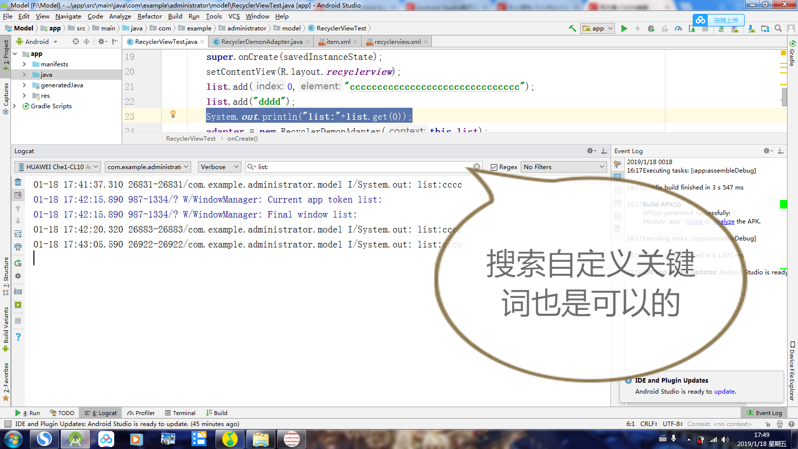The image size is (798, 449).
Task: Open the AVD Manager from the toolbar
Action: click(735, 28)
